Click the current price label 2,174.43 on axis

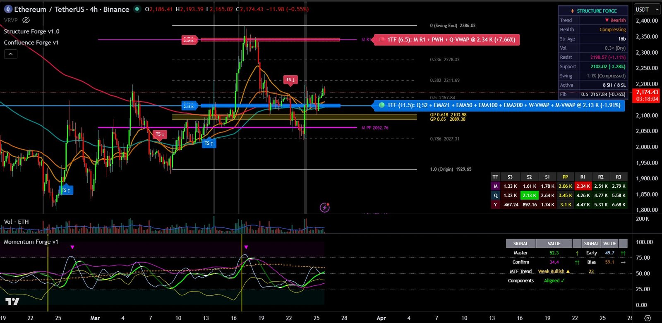[x=647, y=92]
